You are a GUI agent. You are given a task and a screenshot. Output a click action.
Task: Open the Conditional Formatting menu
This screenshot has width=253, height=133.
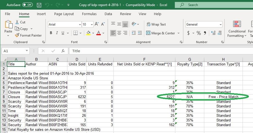click(237, 29)
